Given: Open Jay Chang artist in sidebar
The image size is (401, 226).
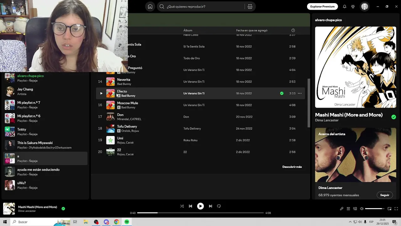Looking at the screenshot, I should 45,91.
